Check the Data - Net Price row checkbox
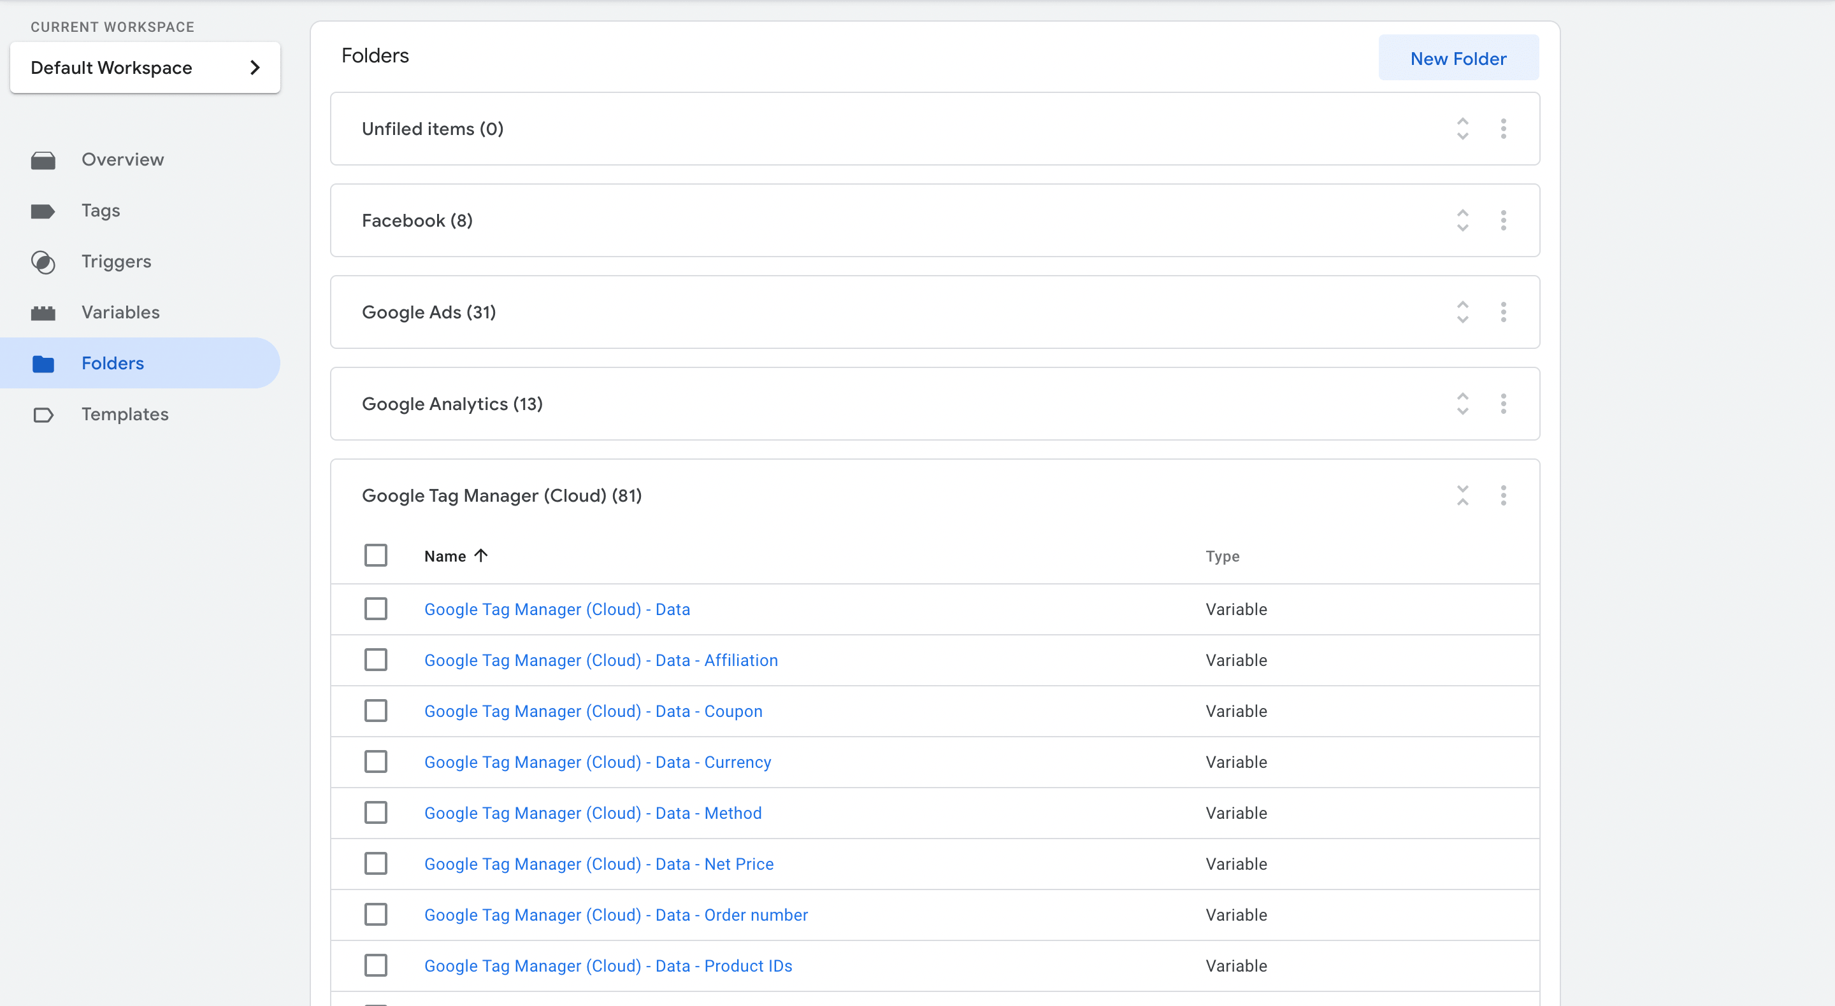The width and height of the screenshot is (1835, 1006). click(x=375, y=863)
